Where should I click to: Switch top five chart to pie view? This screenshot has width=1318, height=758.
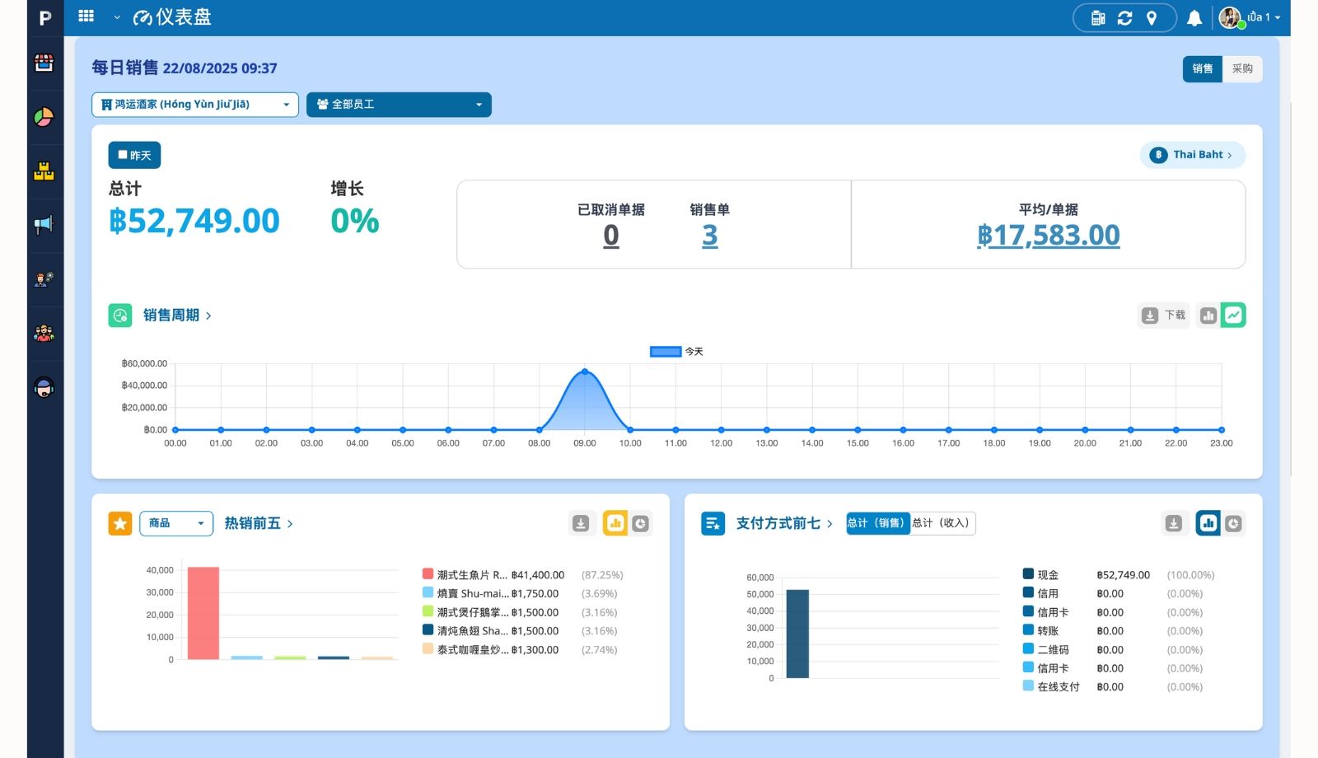[x=640, y=523]
